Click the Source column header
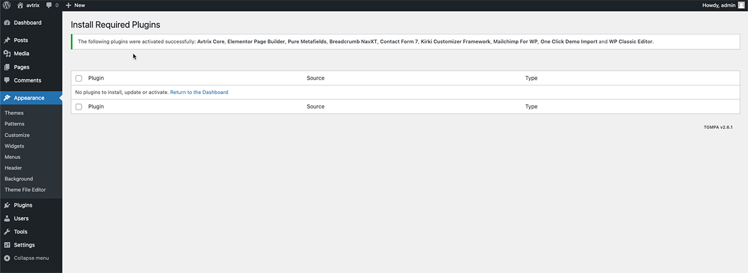This screenshot has height=273, width=748. [x=315, y=79]
